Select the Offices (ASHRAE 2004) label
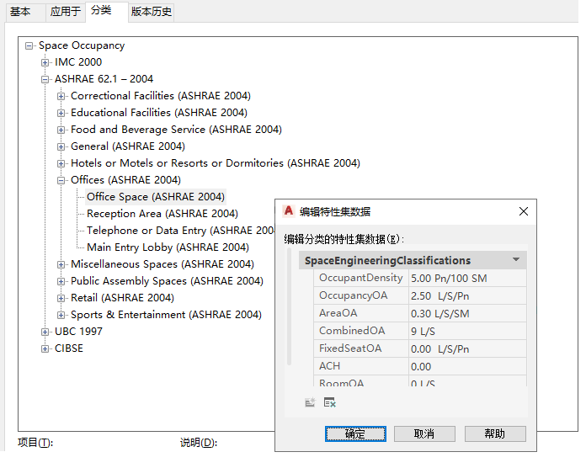586x468 pixels. pyautogui.click(x=125, y=180)
